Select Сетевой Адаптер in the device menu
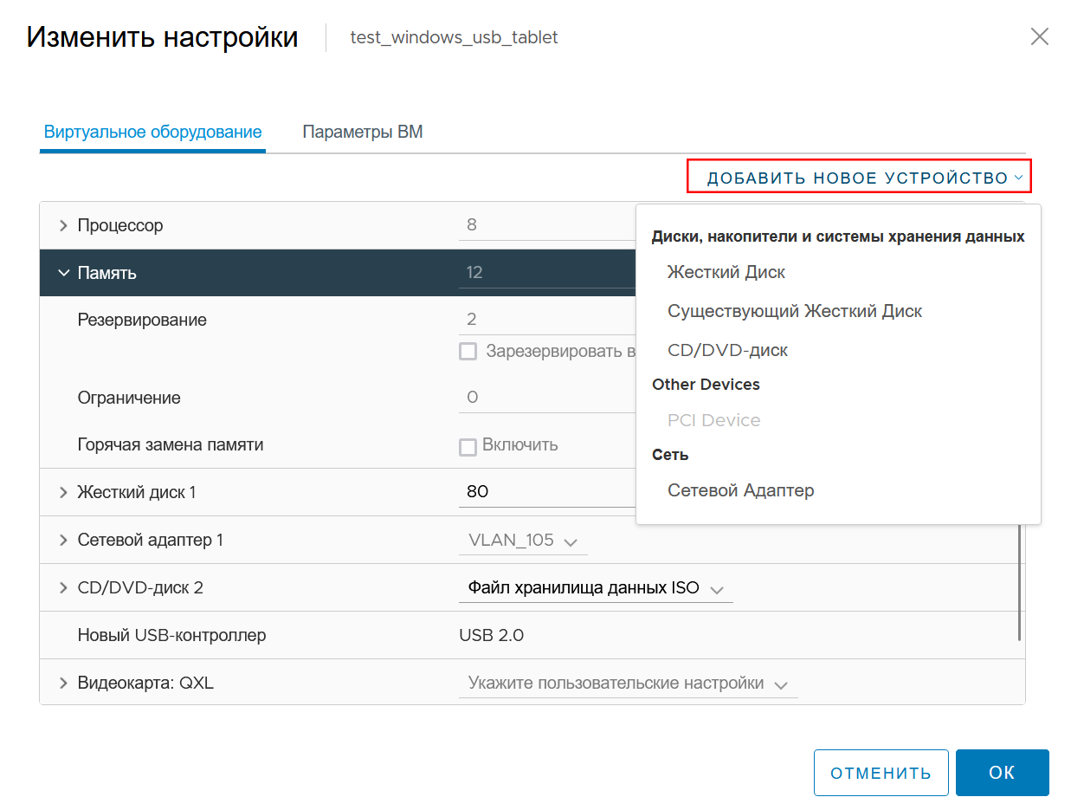The height and width of the screenshot is (810, 1071). (741, 490)
